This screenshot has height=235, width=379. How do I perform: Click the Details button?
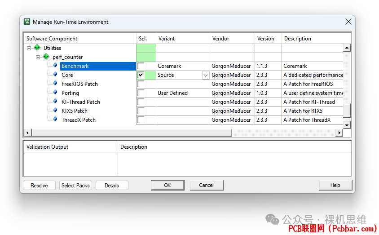(112, 186)
